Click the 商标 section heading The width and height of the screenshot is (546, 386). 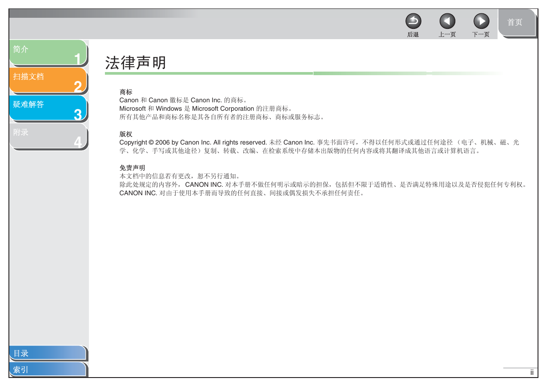point(126,92)
